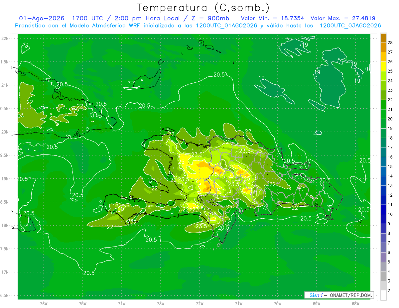Image resolution: width=399 pixels, height=308 pixels.
Task: Click the '72W' longitude axis label
Action: tap(199, 303)
